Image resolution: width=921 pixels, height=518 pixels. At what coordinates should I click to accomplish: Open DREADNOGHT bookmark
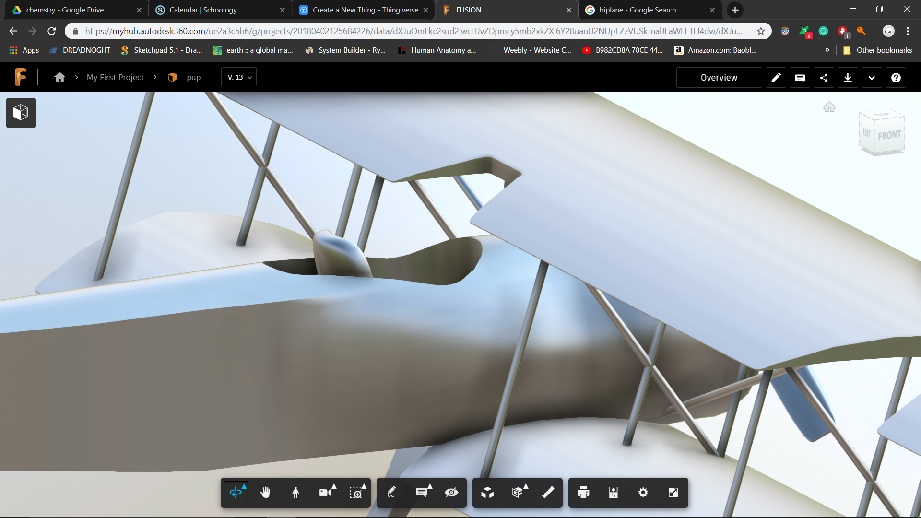[80, 50]
